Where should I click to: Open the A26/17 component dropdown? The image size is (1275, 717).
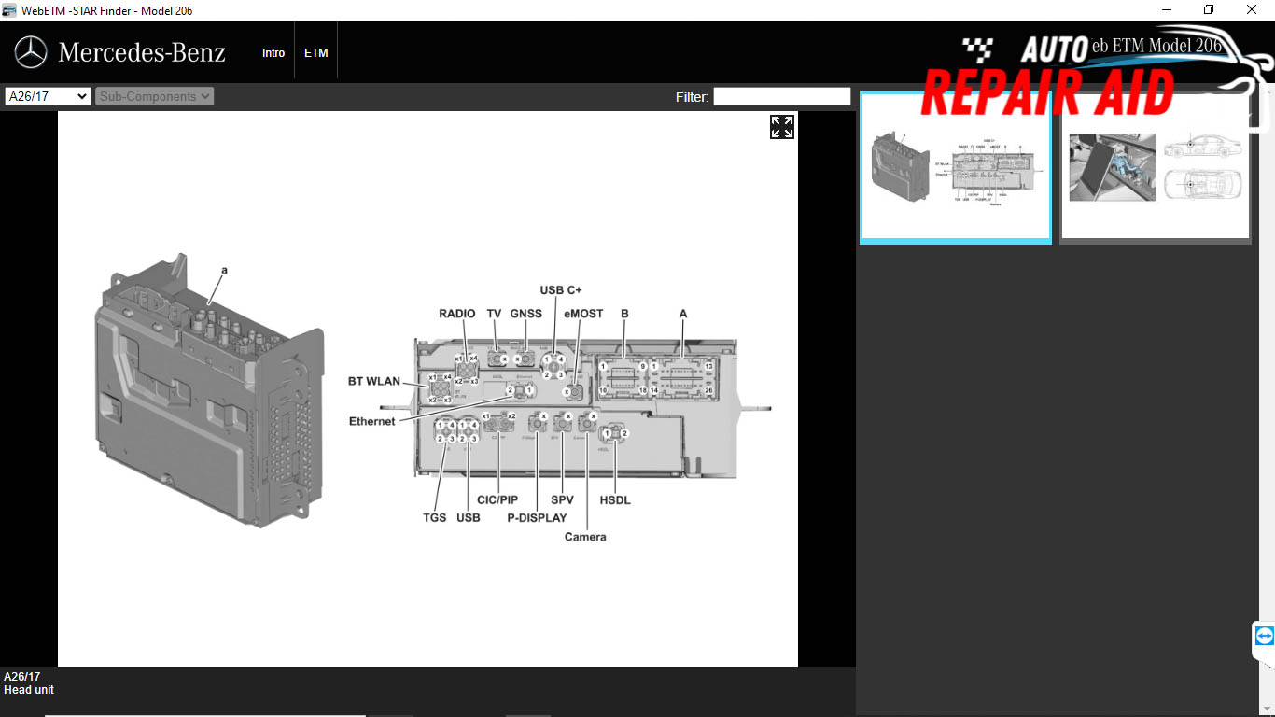click(48, 96)
